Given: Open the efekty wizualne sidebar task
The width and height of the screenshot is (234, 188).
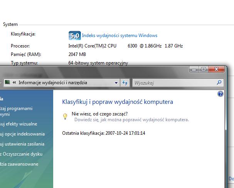Looking at the screenshot, I should (19, 124).
